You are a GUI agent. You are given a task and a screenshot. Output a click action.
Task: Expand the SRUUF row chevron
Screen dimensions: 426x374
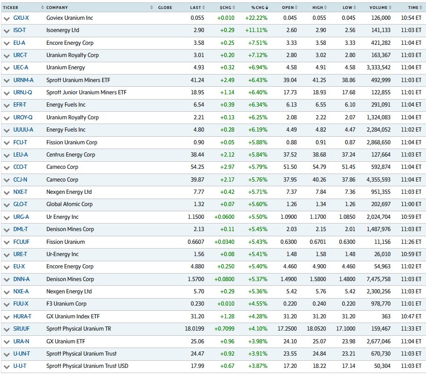(x=7, y=330)
